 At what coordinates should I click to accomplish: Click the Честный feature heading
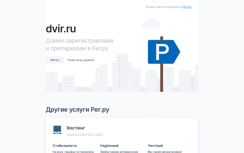155,146
